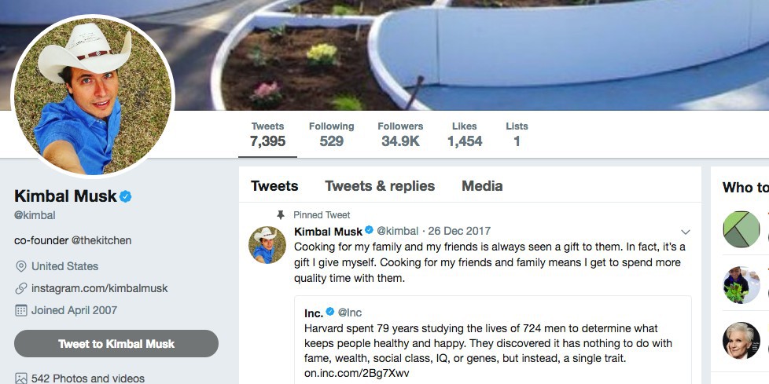The height and width of the screenshot is (384, 769).
Task: Select the Tweets timeline tab
Action: click(274, 186)
